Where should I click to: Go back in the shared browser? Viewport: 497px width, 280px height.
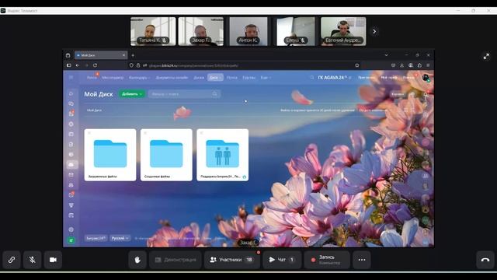pos(78,65)
